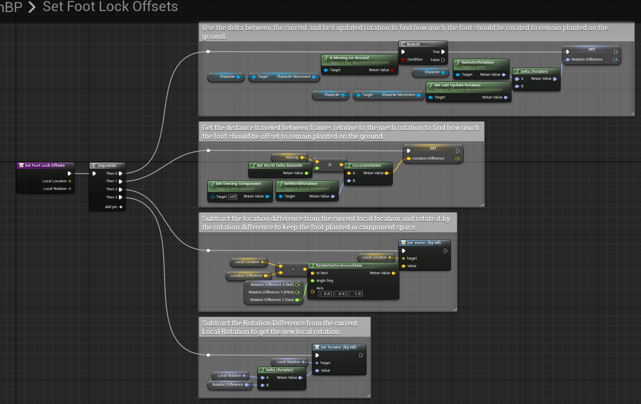Screen dimensions: 641x404
Task: Select the comment box about Local Rotation subtraction
Action: pyautogui.click(x=284, y=327)
